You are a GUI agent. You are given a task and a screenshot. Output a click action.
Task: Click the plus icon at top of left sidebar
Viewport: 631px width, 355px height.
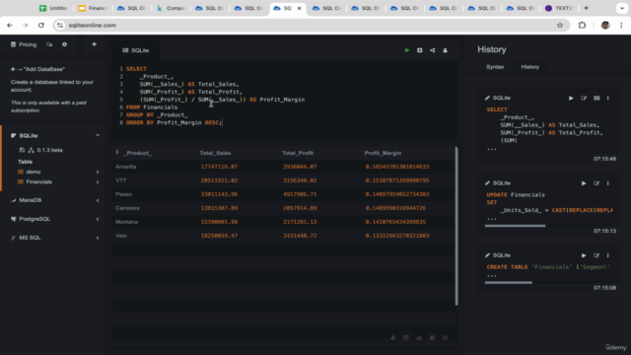(x=95, y=44)
